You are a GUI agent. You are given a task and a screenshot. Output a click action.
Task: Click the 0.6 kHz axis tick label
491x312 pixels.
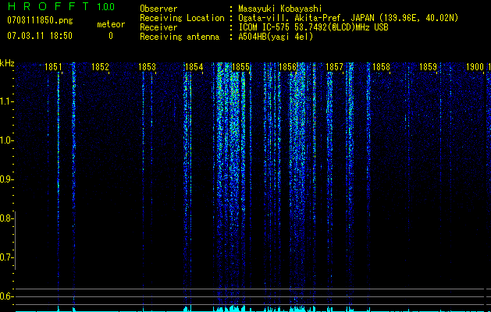pos(6,296)
